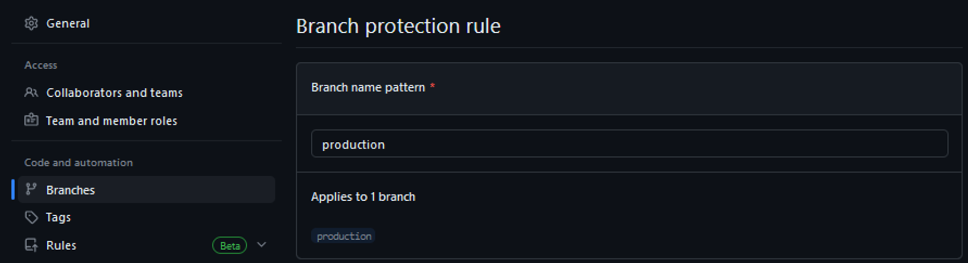Click the Applies to 1 branch text
The width and height of the screenshot is (968, 263).
pos(363,197)
